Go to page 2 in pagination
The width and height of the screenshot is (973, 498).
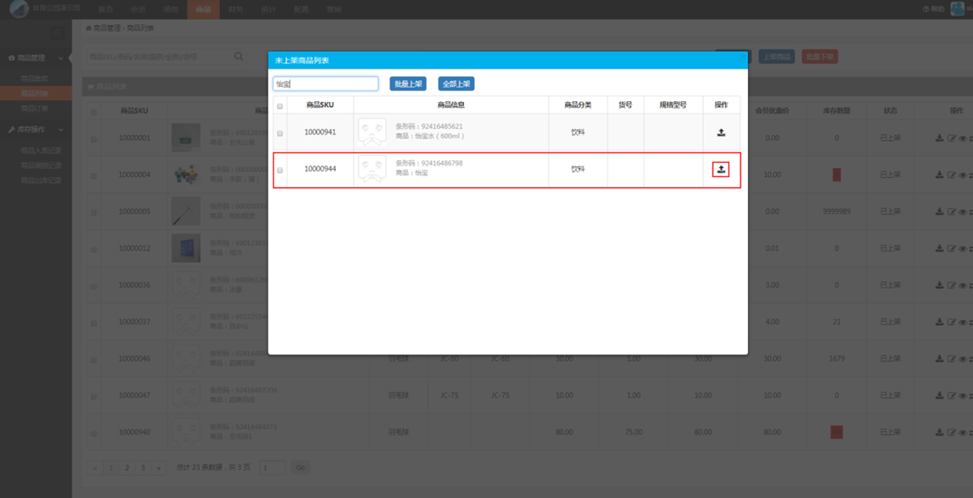point(127,468)
